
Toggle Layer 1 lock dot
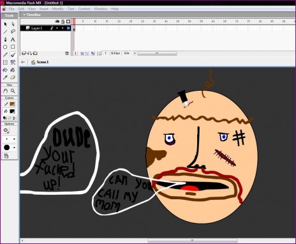[63, 28]
